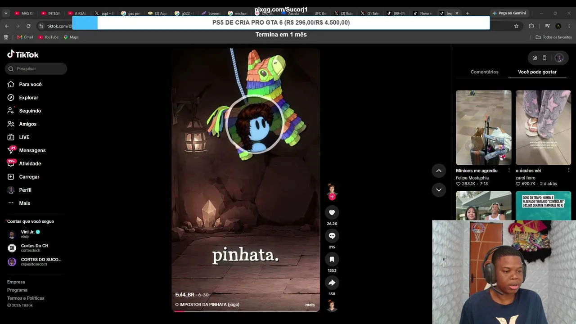The image size is (576, 324).
Task: Save the video with the bookmark icon
Action: pyautogui.click(x=332, y=259)
